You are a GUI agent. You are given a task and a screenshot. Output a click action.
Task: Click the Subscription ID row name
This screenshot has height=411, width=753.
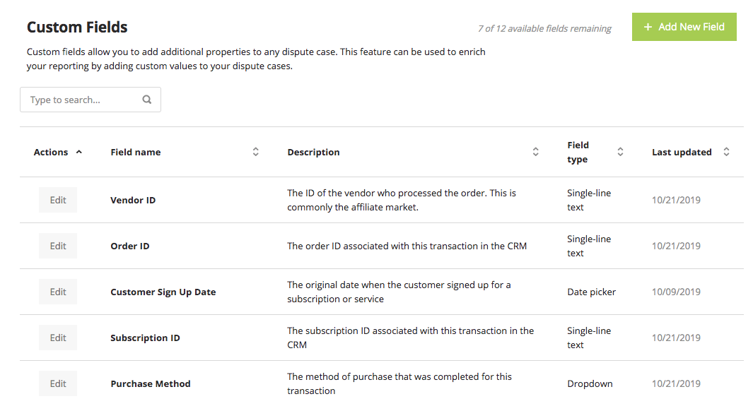click(145, 338)
